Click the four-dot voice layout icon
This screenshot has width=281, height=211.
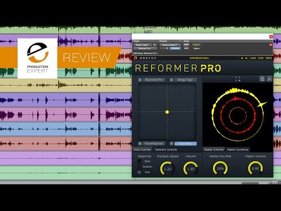238,79
